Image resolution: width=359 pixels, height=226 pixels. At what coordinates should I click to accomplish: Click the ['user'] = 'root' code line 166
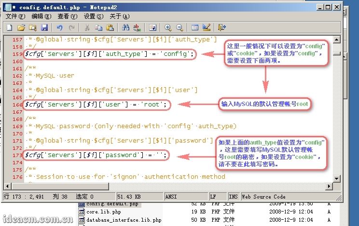[96, 105]
